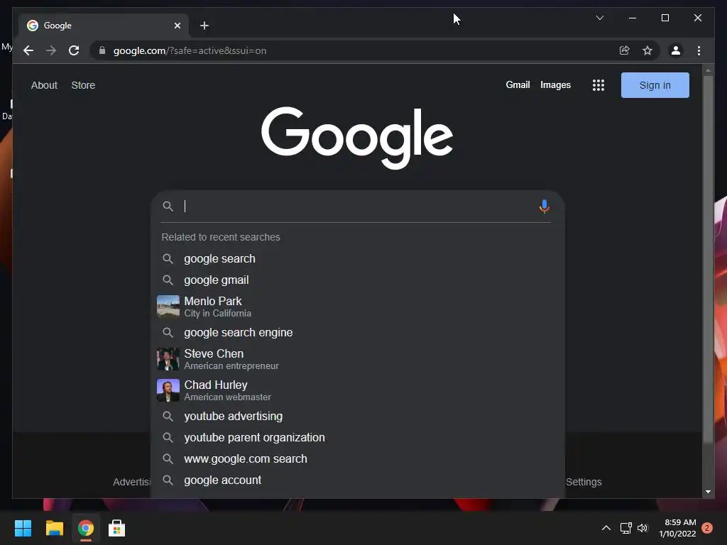Click the page's vertical scrollbar

click(x=708, y=259)
